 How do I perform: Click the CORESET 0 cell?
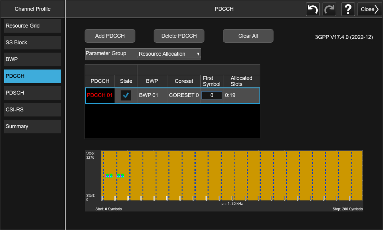coord(184,95)
